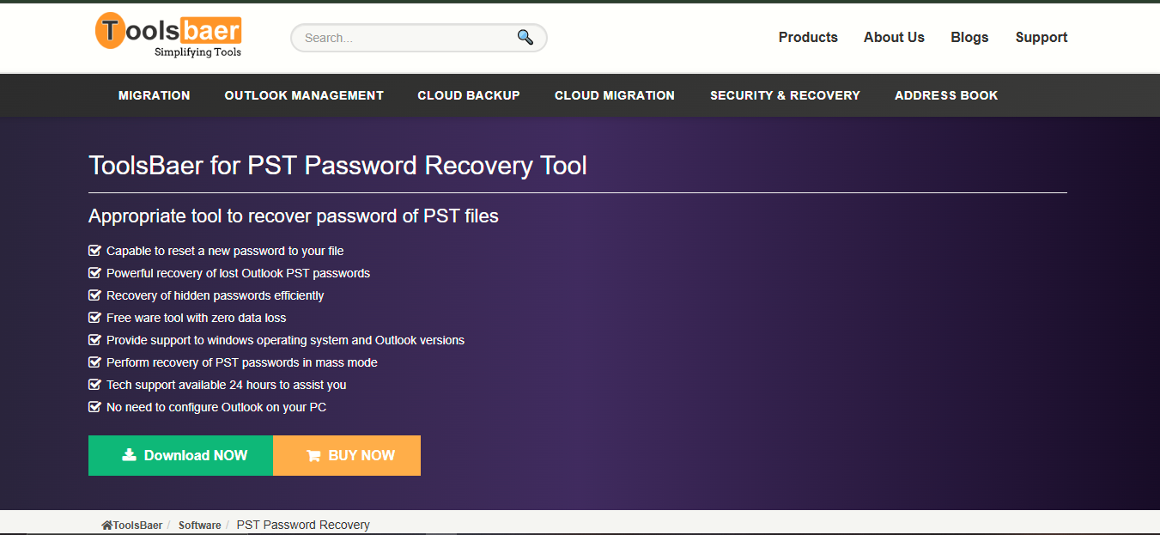Expand the OUTLOOK MANAGEMENT navigation menu
Screen dimensions: 1160x535
[304, 95]
